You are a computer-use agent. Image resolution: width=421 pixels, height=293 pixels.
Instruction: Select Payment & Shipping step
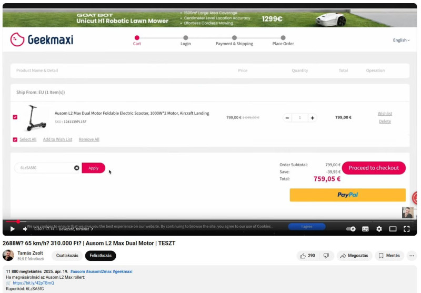click(234, 41)
